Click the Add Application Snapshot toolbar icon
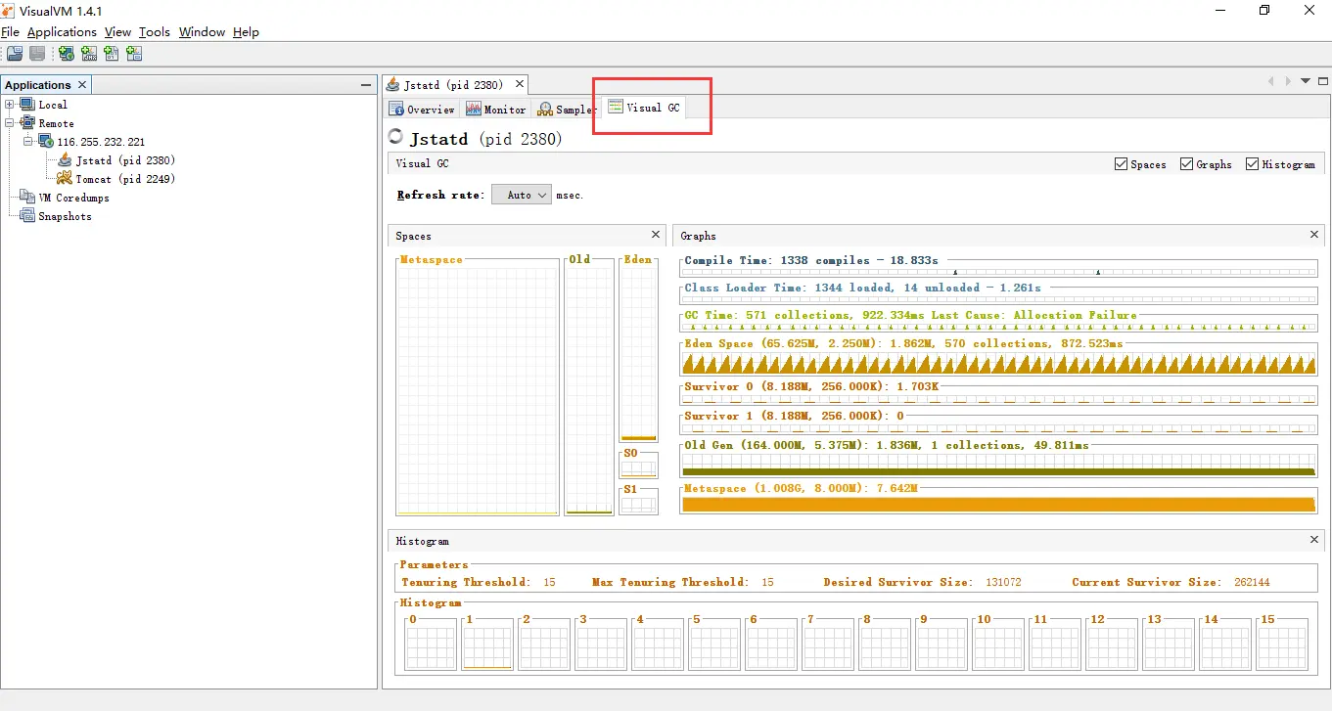1332x711 pixels. tap(134, 54)
